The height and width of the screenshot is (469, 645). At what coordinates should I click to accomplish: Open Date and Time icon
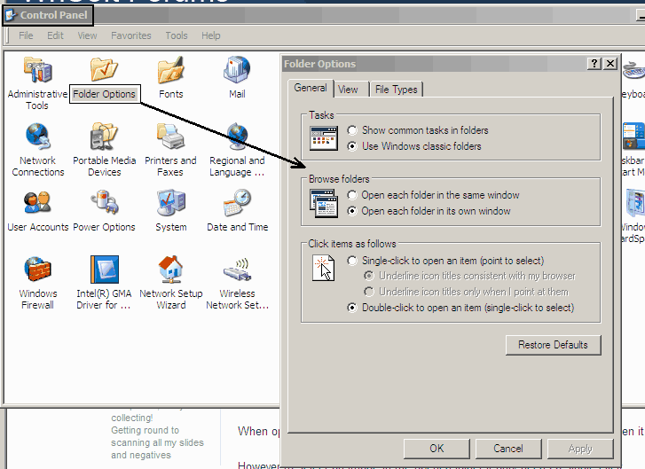237,202
